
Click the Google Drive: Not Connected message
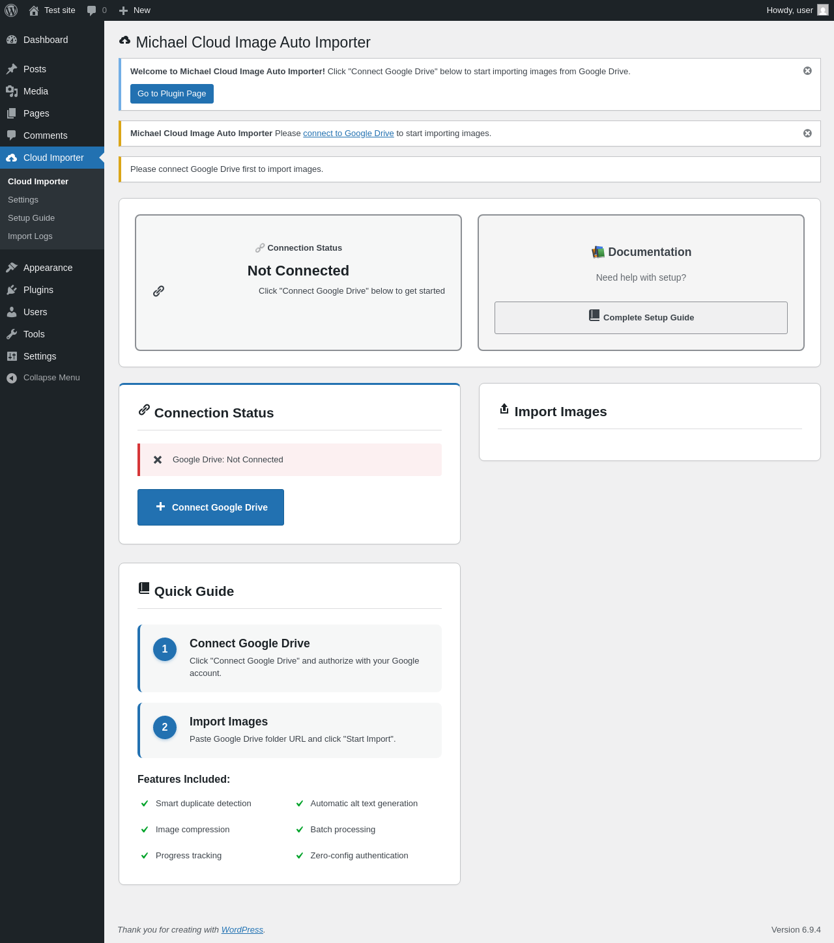pos(228,460)
